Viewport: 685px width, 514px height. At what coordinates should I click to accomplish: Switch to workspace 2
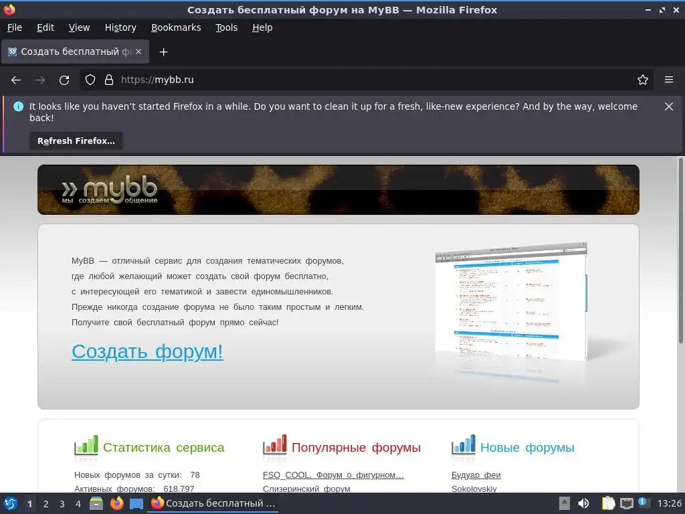[x=46, y=504]
